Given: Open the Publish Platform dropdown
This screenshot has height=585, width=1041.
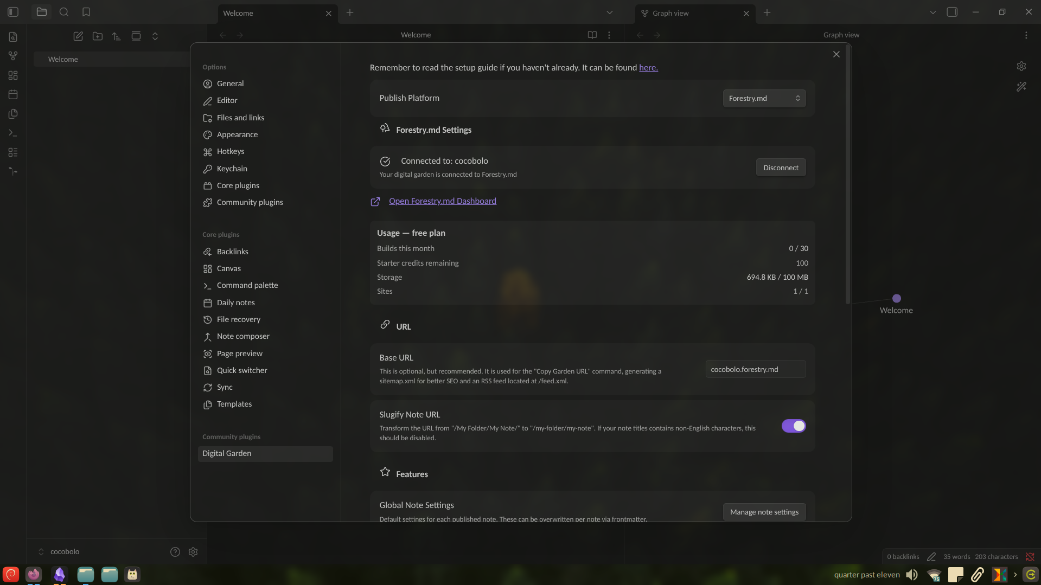Looking at the screenshot, I should click(x=764, y=98).
